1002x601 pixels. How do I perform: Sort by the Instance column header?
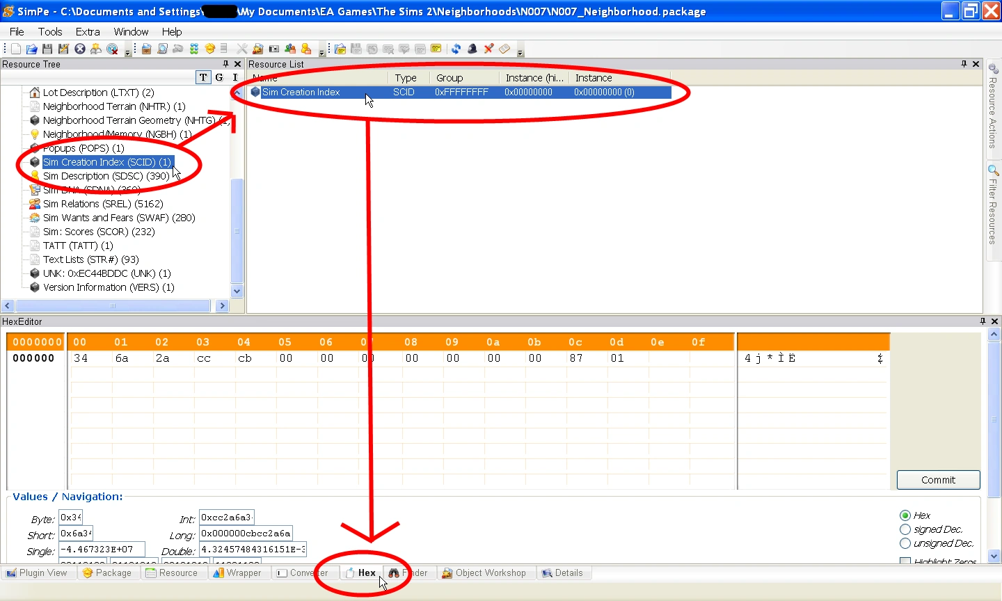(x=619, y=78)
